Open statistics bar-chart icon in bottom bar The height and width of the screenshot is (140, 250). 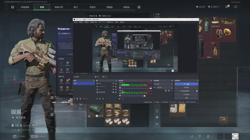coord(192,136)
